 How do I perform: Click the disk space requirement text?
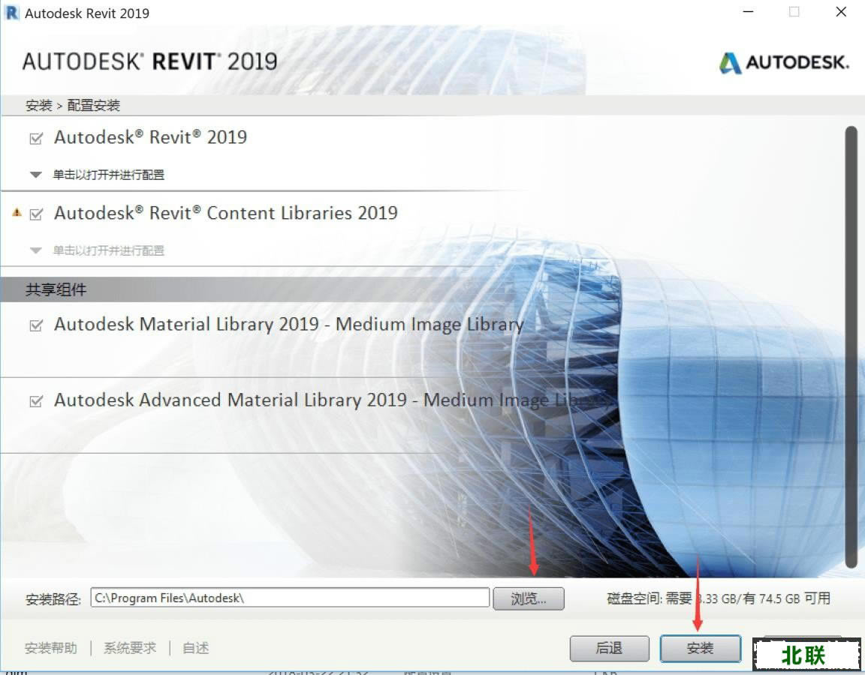pyautogui.click(x=719, y=598)
